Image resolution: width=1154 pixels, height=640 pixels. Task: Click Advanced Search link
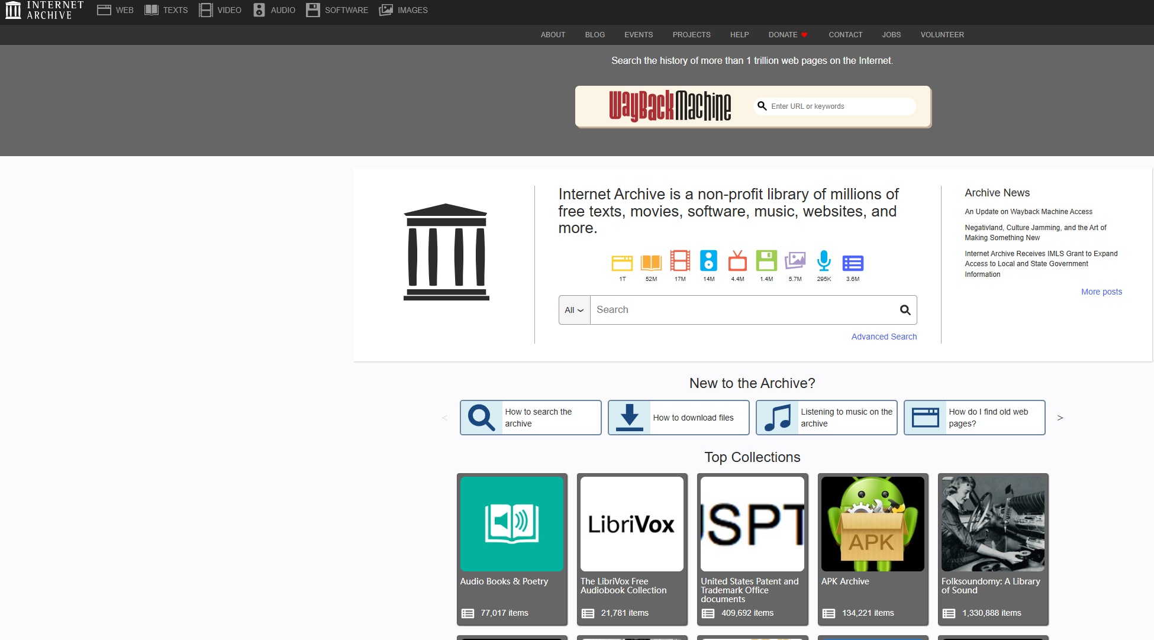[884, 337]
